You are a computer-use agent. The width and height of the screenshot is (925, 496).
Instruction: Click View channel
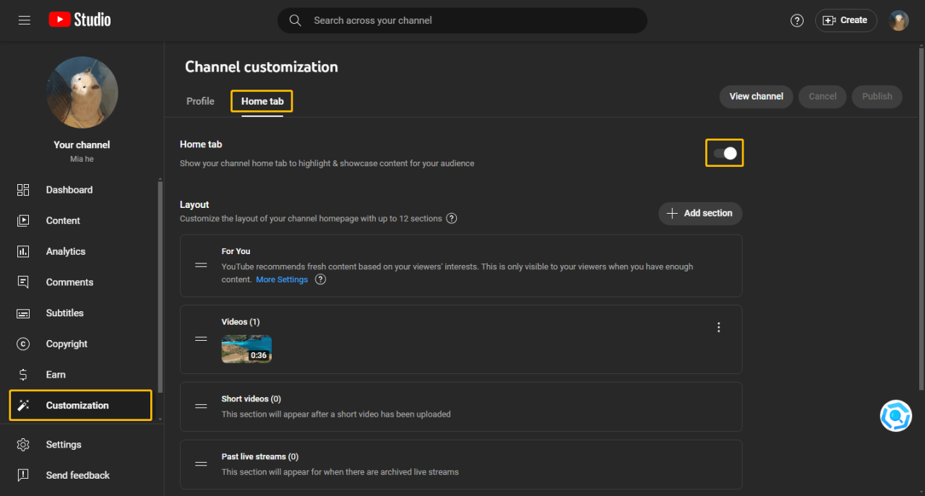pyautogui.click(x=756, y=96)
